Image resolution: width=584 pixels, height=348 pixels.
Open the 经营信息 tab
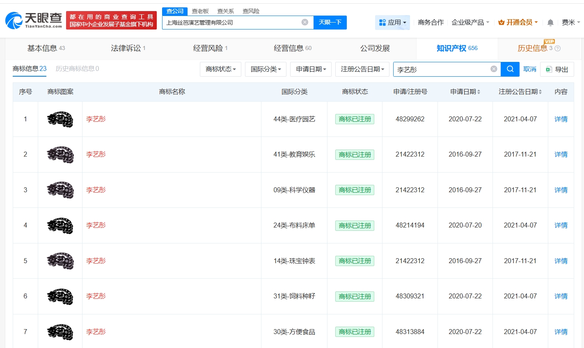coord(292,48)
